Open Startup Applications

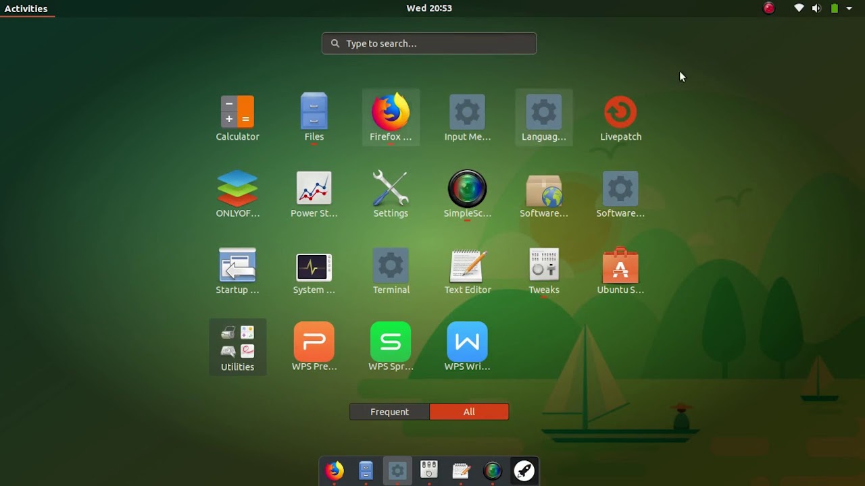click(237, 271)
